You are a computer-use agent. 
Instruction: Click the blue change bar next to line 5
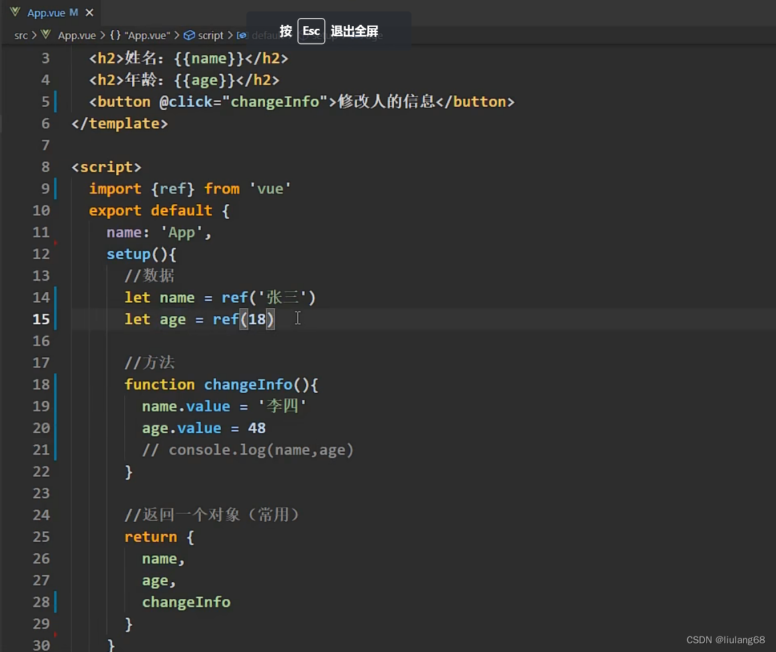(x=55, y=101)
